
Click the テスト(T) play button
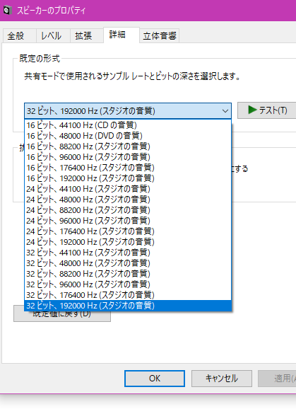(267, 110)
